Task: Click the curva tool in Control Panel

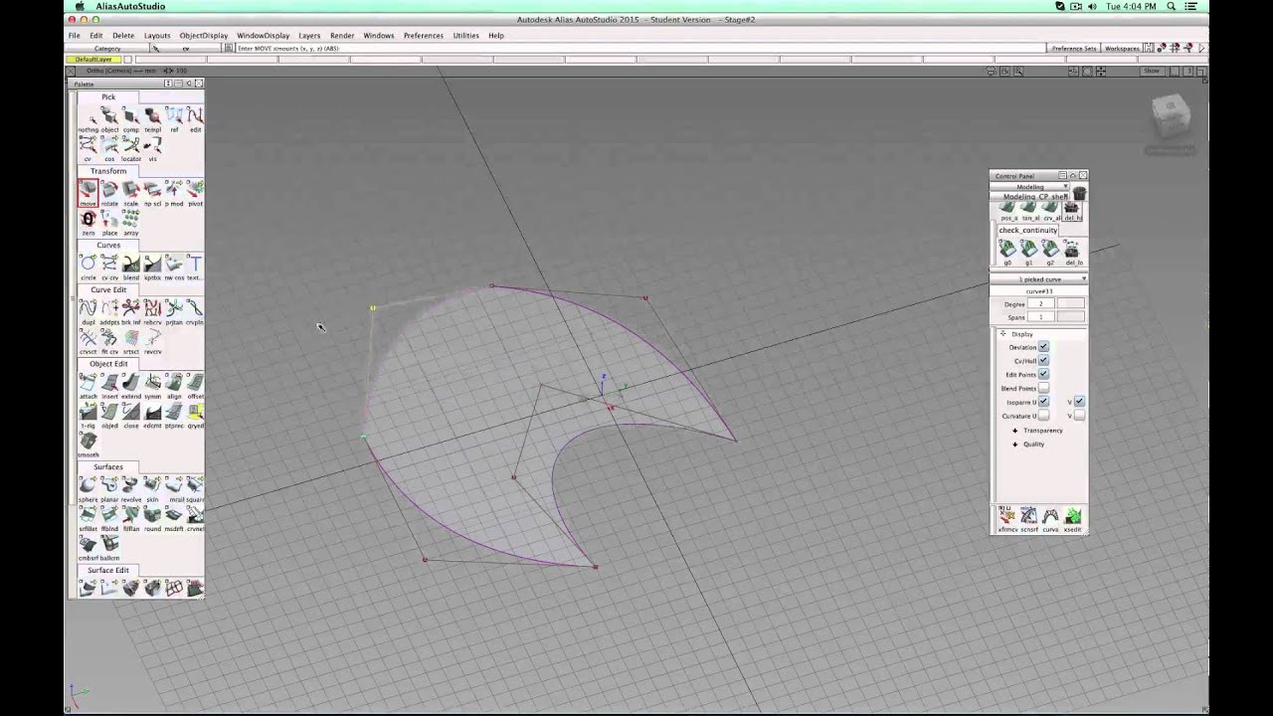Action: pyautogui.click(x=1051, y=519)
